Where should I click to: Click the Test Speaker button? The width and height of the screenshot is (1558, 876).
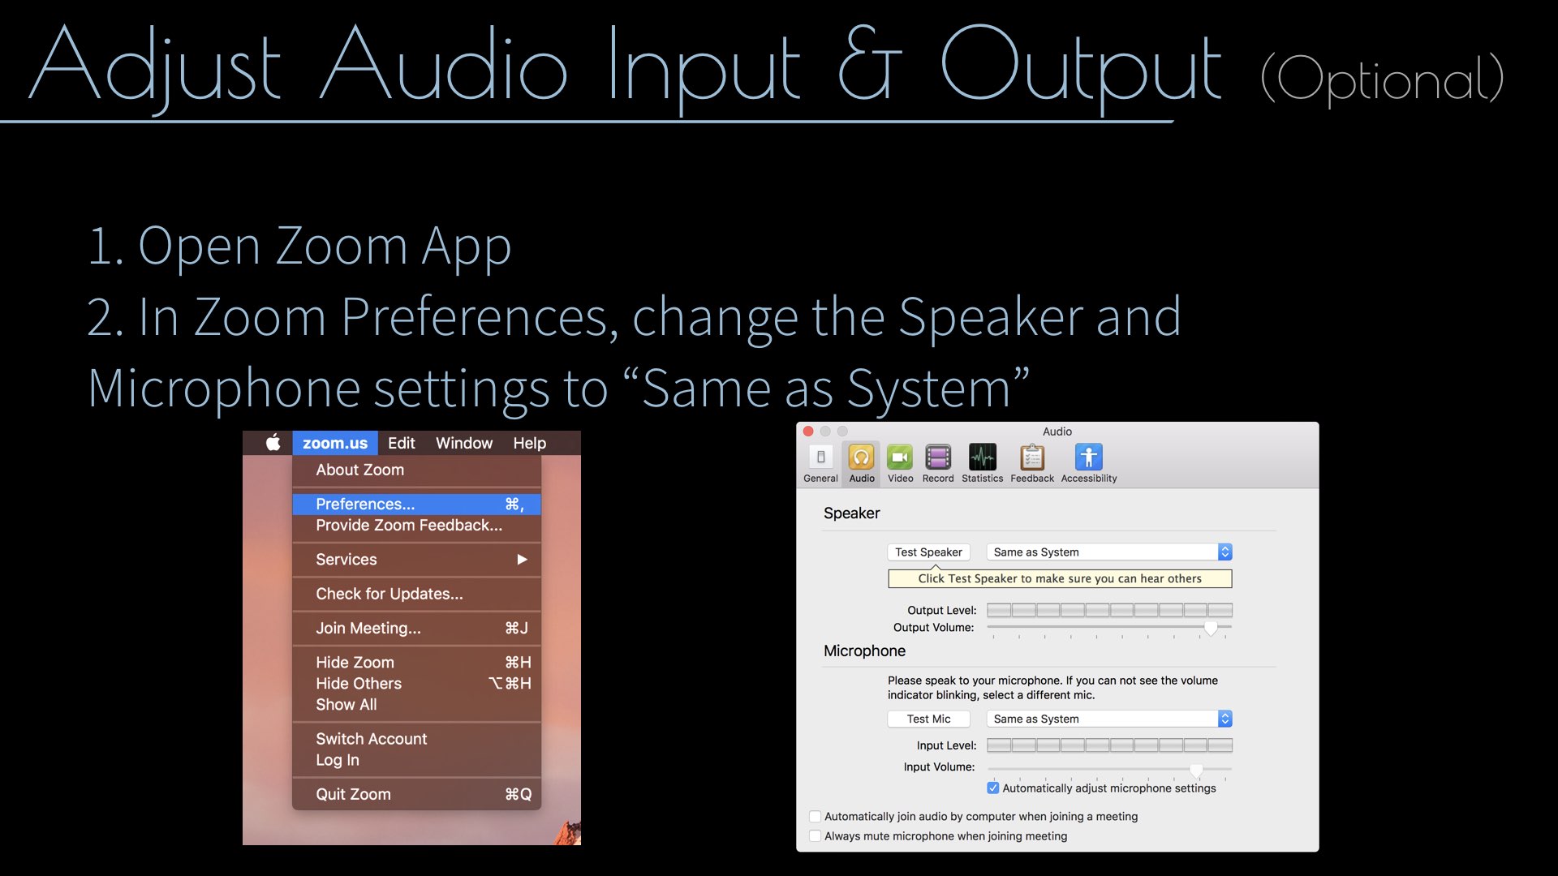point(928,552)
